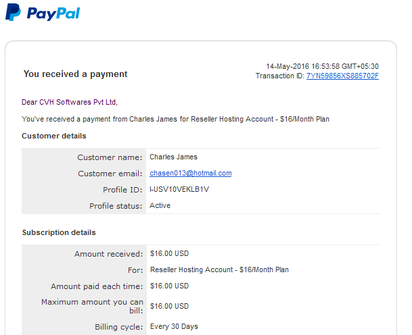Click the Profile ID label
This screenshot has width=412, height=335.
[x=122, y=190]
